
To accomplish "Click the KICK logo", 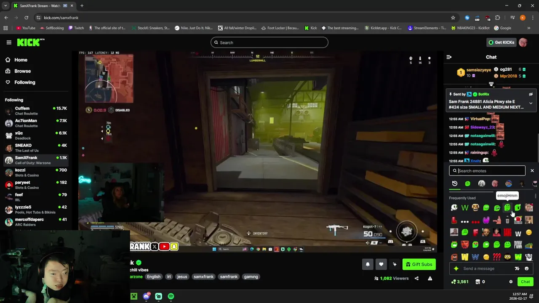I will [30, 42].
